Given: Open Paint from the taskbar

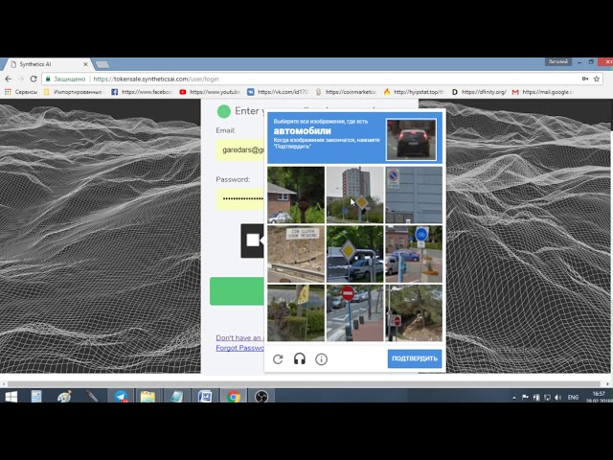Looking at the screenshot, I should (64, 397).
